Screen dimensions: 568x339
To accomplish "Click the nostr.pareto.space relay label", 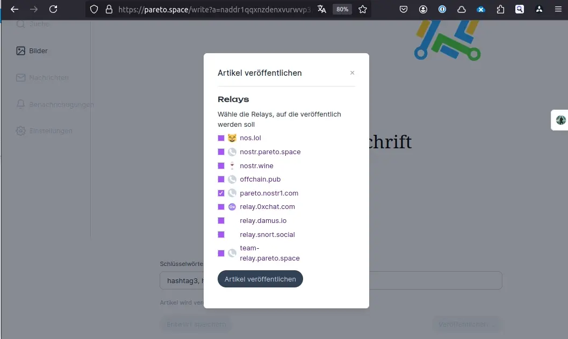I will pos(270,152).
